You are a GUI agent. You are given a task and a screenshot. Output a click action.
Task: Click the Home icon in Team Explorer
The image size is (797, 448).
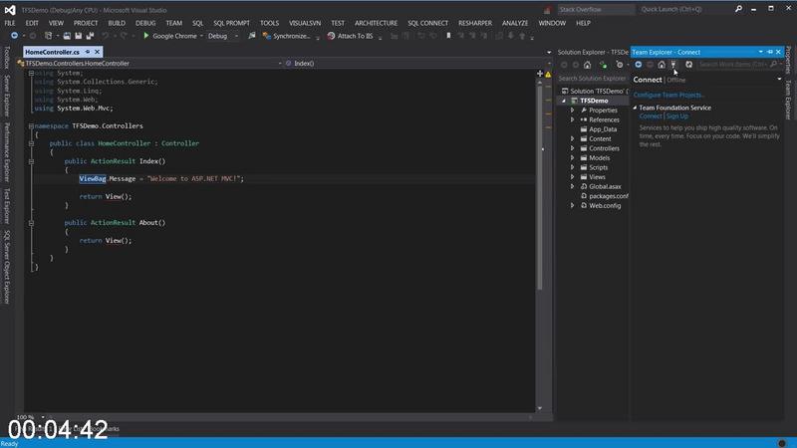[x=662, y=65]
